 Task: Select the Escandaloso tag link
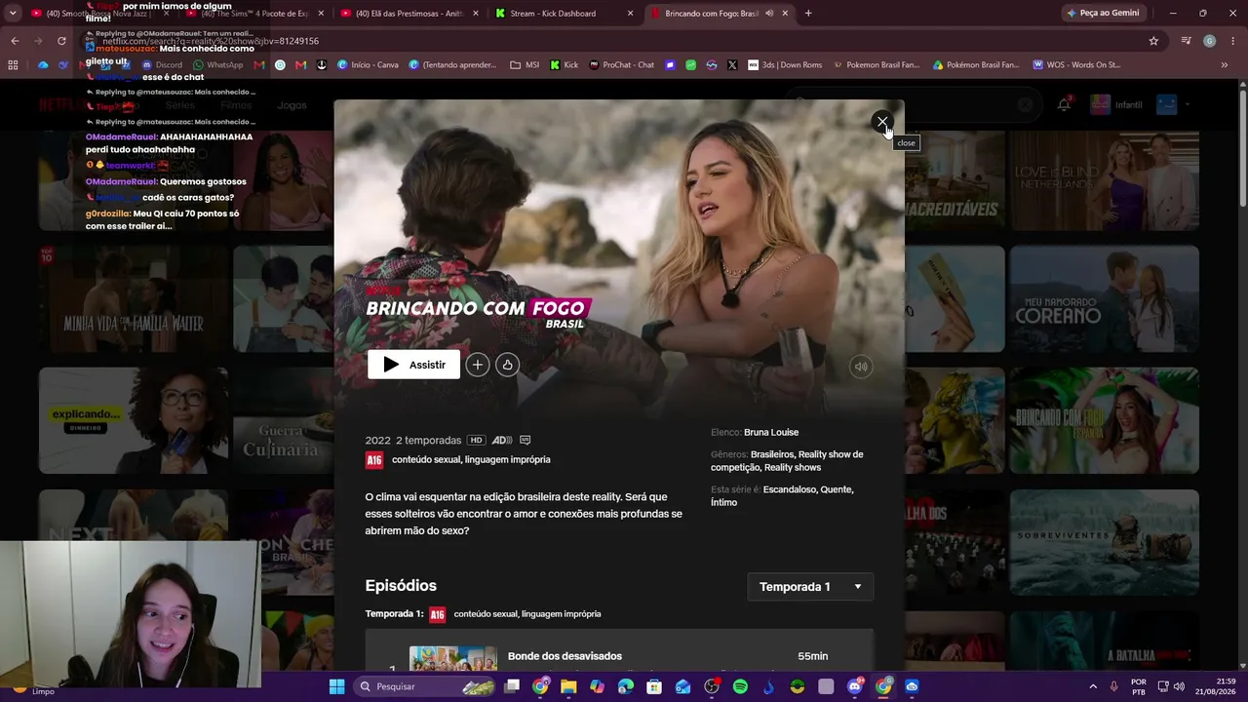pyautogui.click(x=789, y=489)
